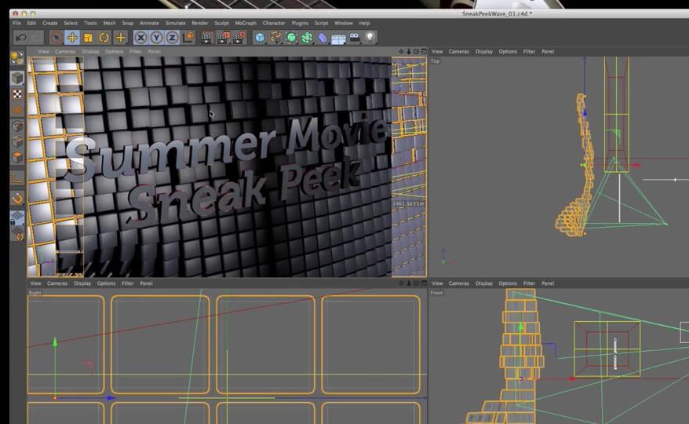Add a Cube primitive object

tap(260, 37)
